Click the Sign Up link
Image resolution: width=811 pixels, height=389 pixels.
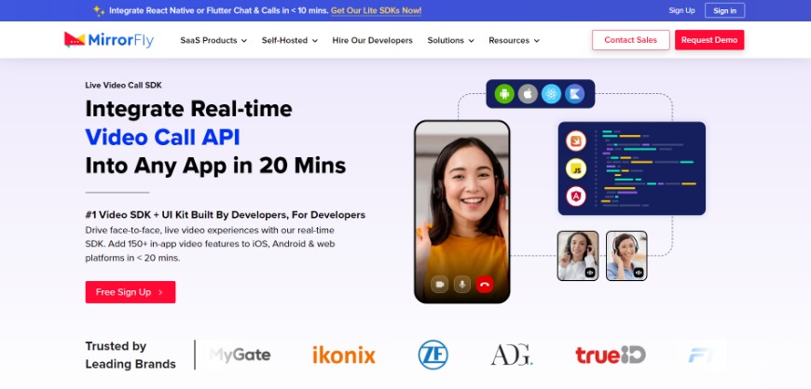pyautogui.click(x=681, y=10)
